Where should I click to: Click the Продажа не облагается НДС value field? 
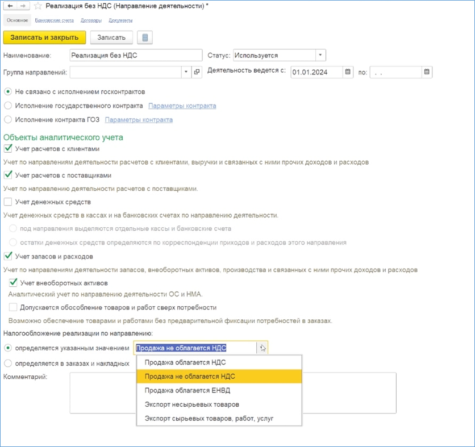tap(195, 348)
